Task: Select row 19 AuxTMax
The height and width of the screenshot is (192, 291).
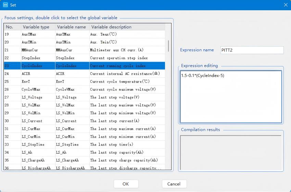Action: coord(85,34)
